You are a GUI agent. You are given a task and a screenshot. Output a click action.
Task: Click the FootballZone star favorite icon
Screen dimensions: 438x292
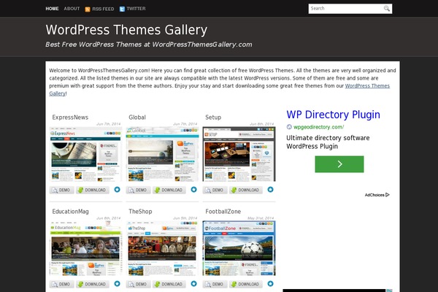270,284
